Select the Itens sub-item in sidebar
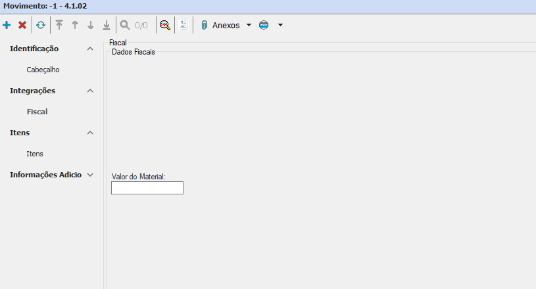Image resolution: width=536 pixels, height=289 pixels. coord(35,154)
